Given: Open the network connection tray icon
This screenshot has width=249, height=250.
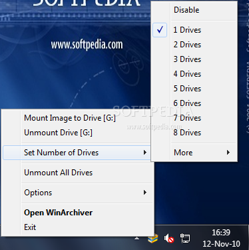Looking at the screenshot, I should (185, 239).
